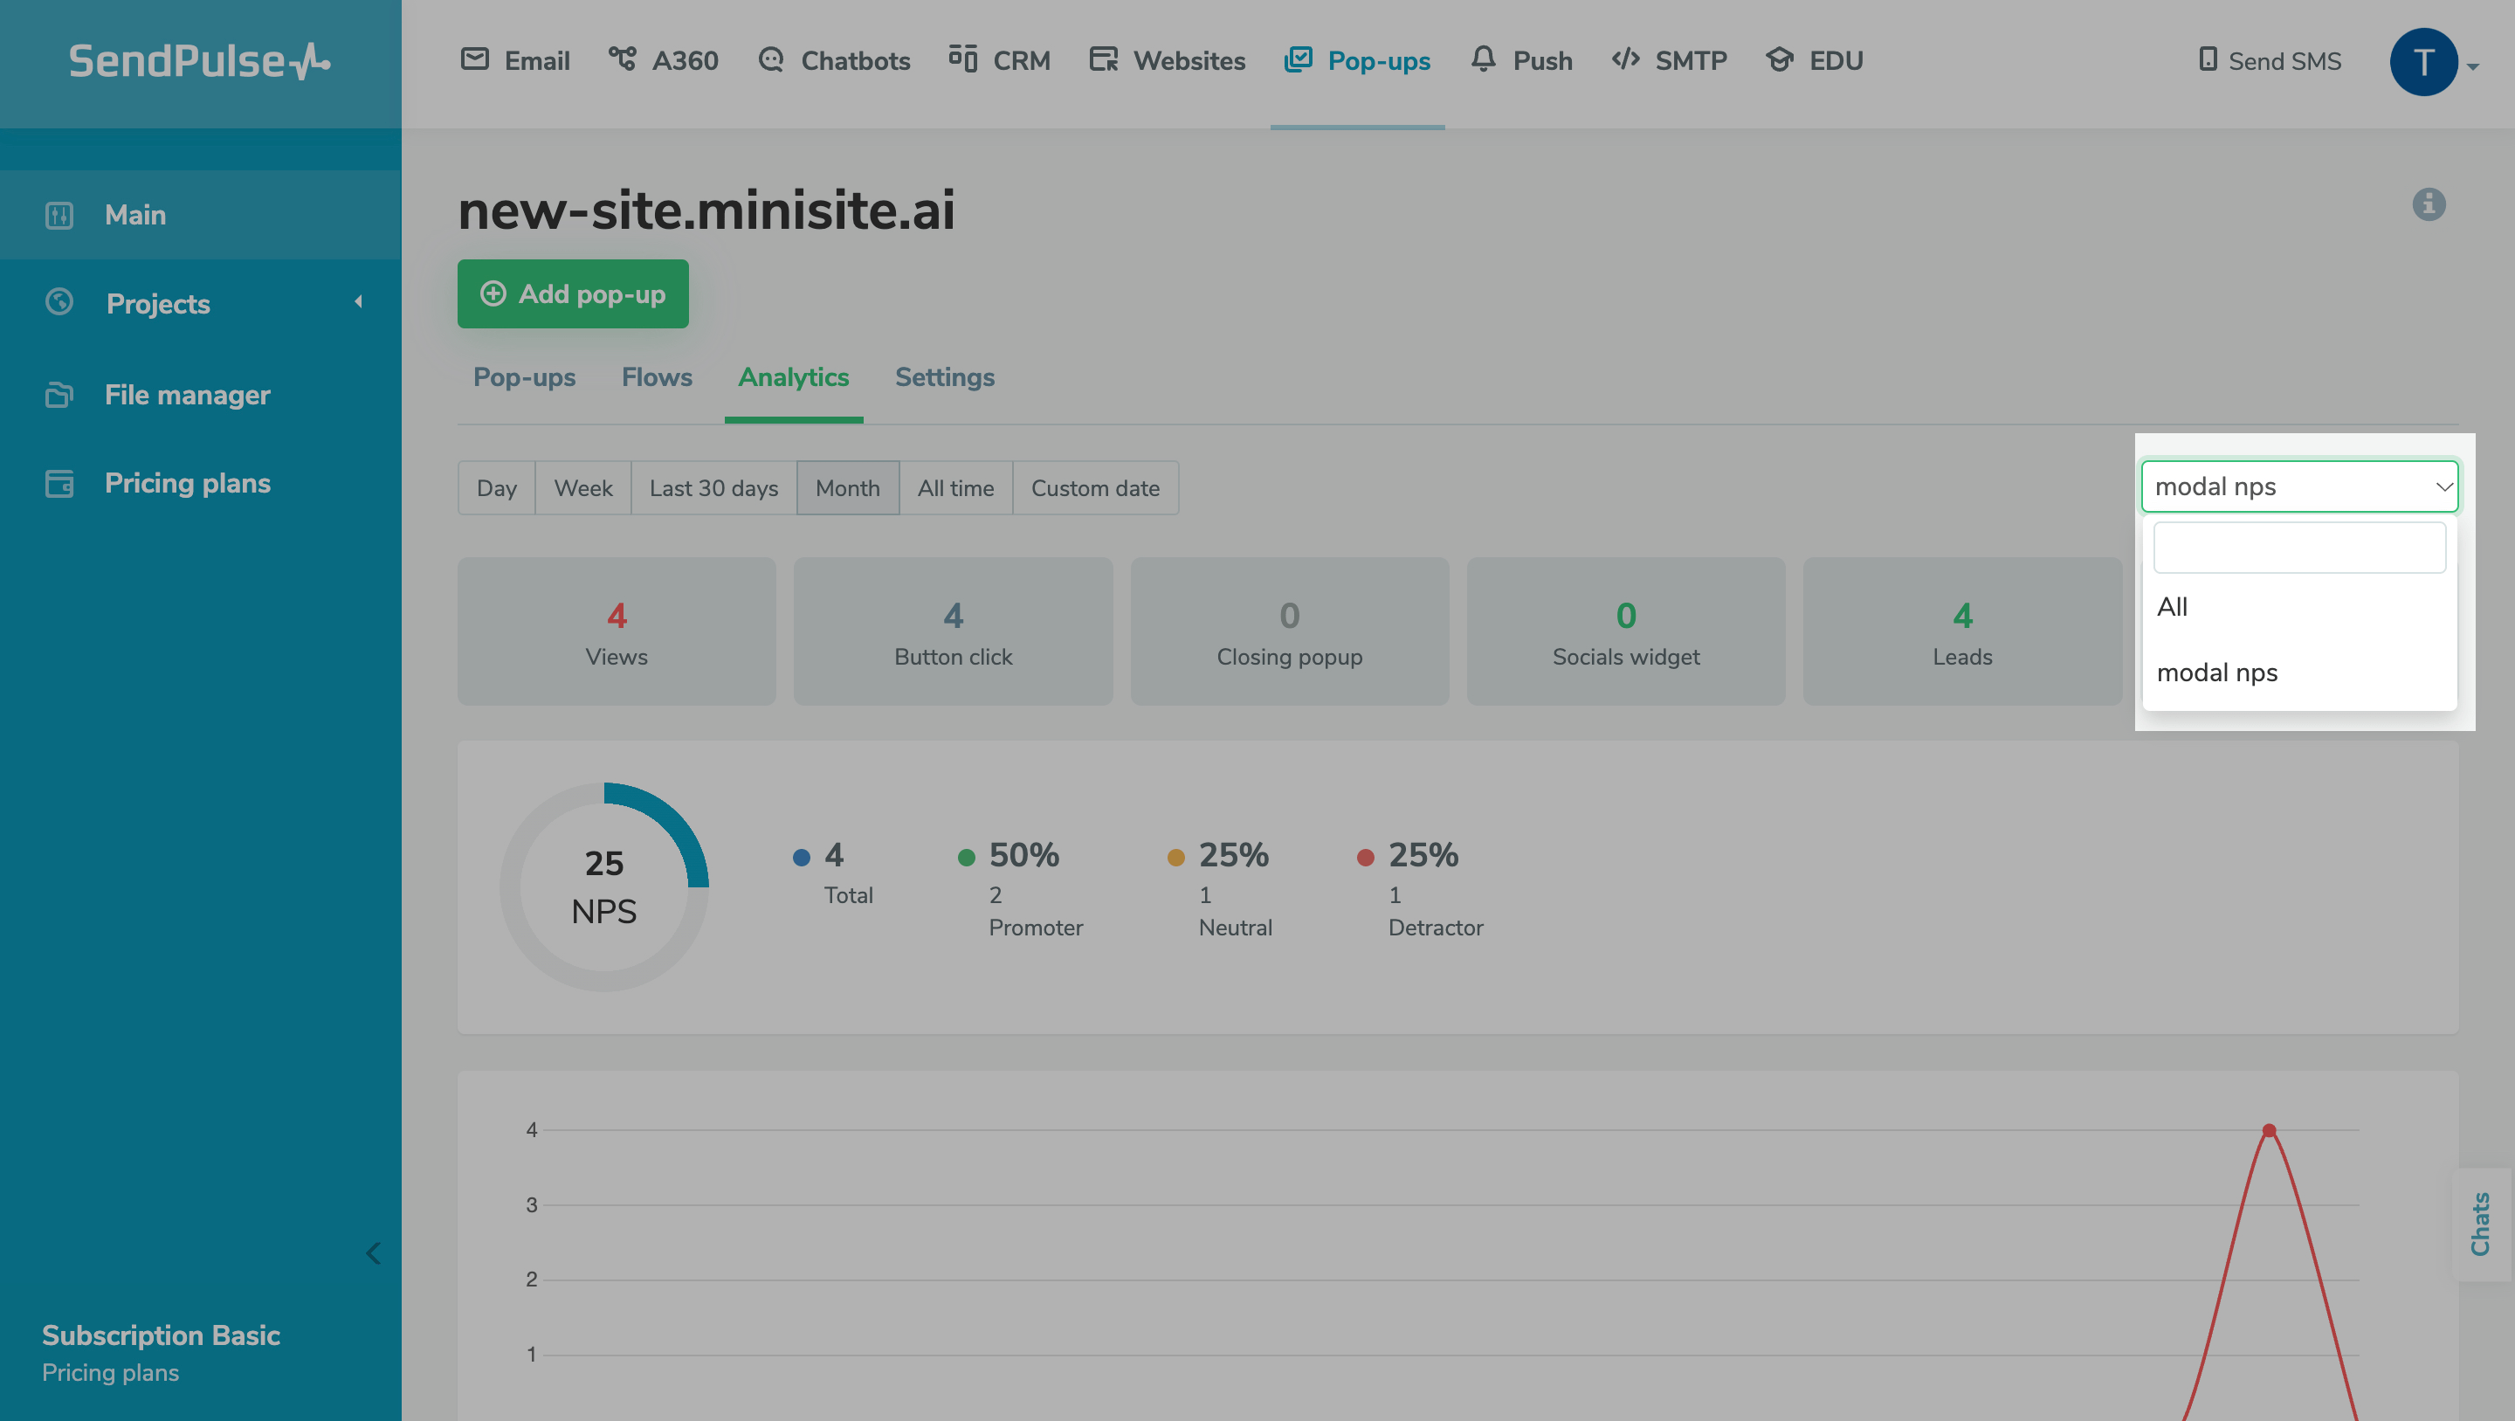The image size is (2515, 1421).
Task: Click the SendPulse logo
Action: pyautogui.click(x=199, y=61)
